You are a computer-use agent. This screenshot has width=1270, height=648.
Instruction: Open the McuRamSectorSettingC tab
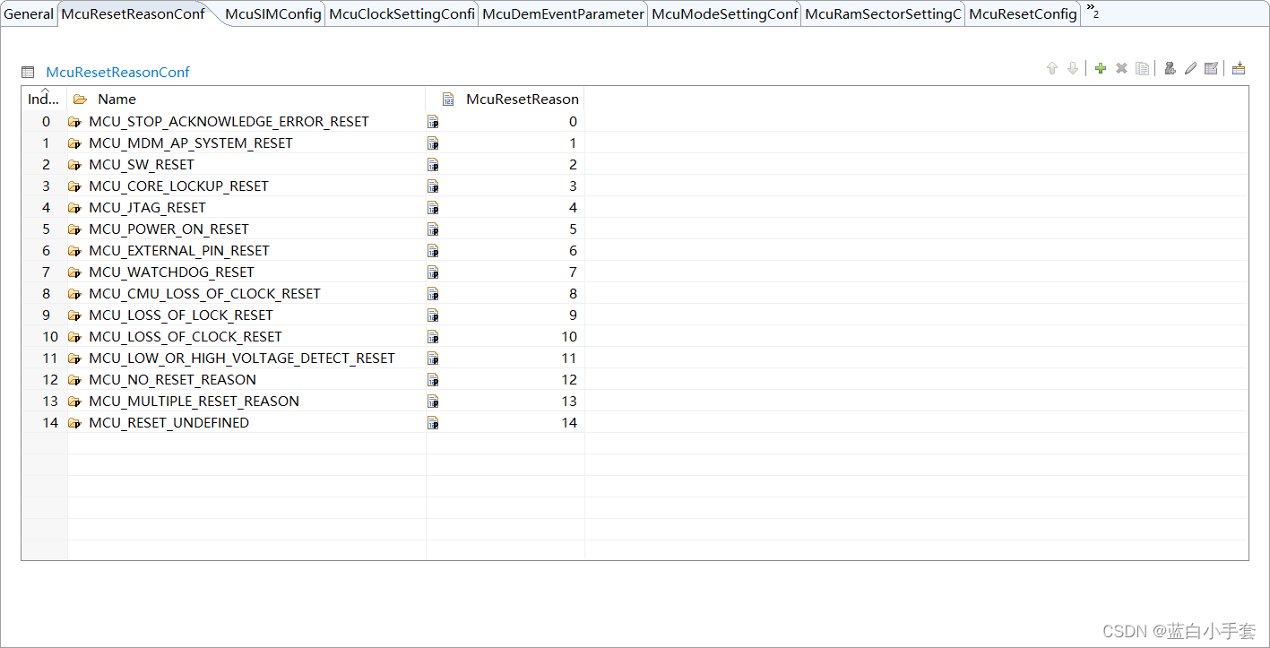(883, 13)
